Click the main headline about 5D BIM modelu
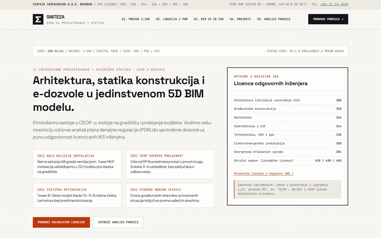Screen dimensions: 381x238 pyautogui.click(x=119, y=94)
